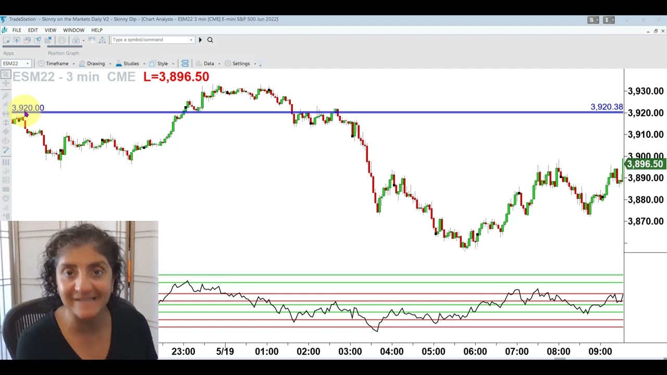Expand the Data dropdown arrow
Viewport: 667px width, 375px height.
tap(219, 64)
